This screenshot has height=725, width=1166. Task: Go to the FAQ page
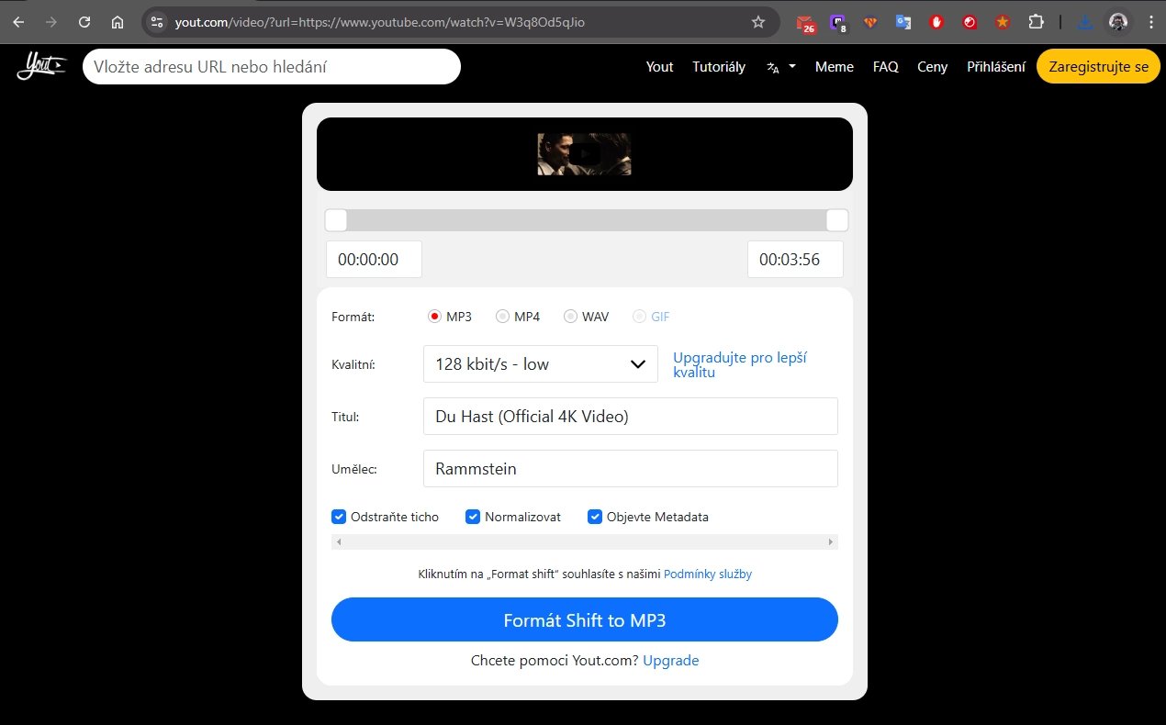point(885,67)
